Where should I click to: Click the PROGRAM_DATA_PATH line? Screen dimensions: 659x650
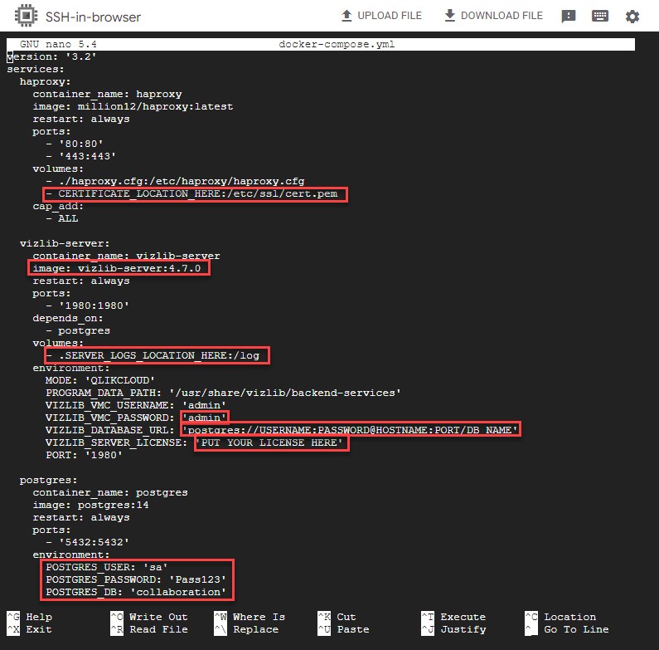(x=223, y=393)
